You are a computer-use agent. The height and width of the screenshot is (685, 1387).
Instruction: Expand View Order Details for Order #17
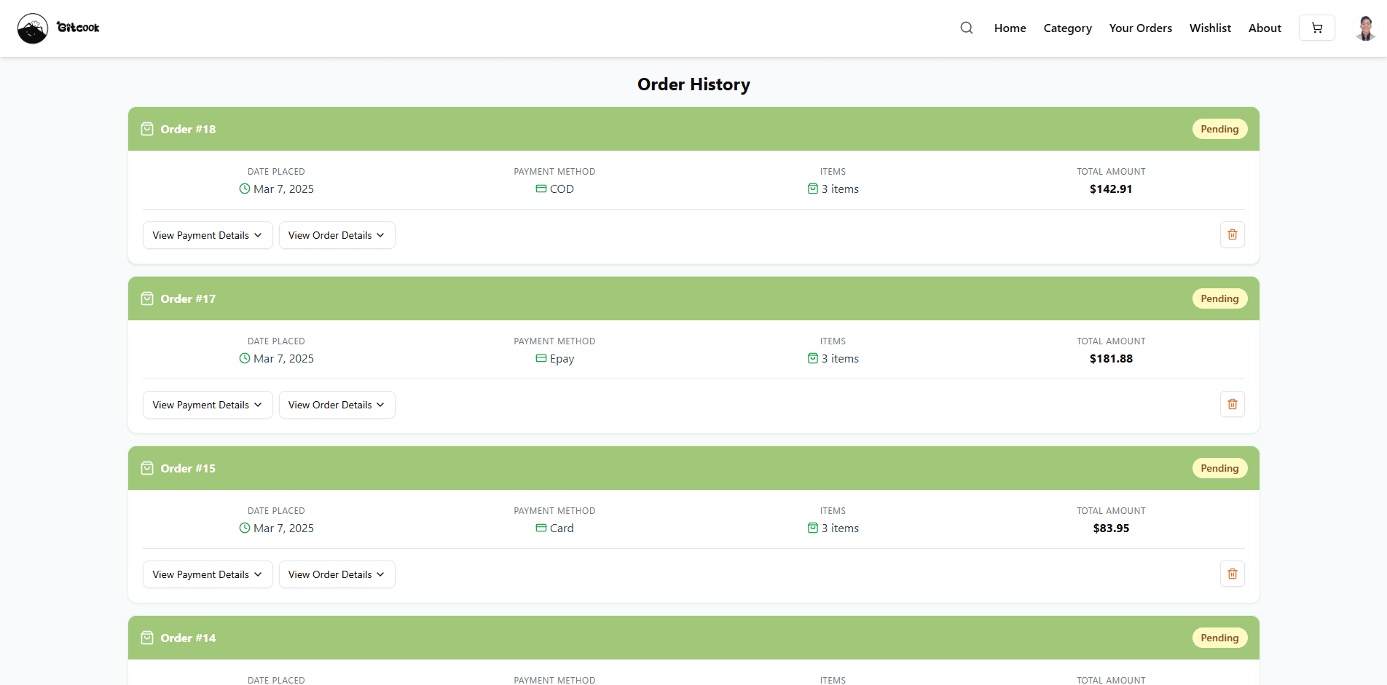tap(337, 405)
